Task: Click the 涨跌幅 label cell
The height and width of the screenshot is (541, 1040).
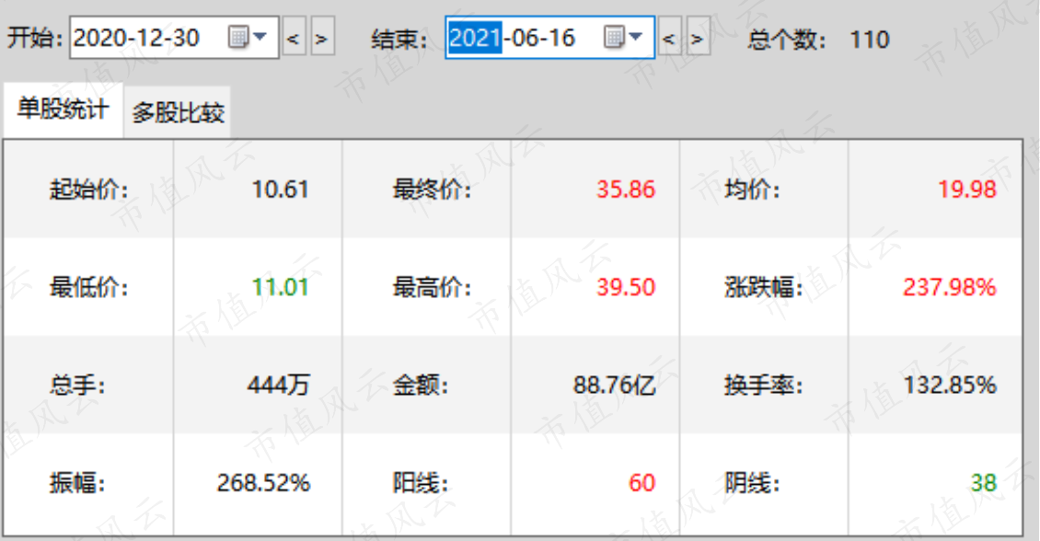Action: point(764,287)
